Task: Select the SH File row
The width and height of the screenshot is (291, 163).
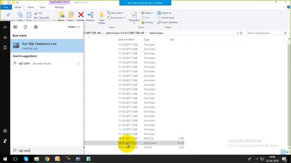Action: pyautogui.click(x=134, y=148)
